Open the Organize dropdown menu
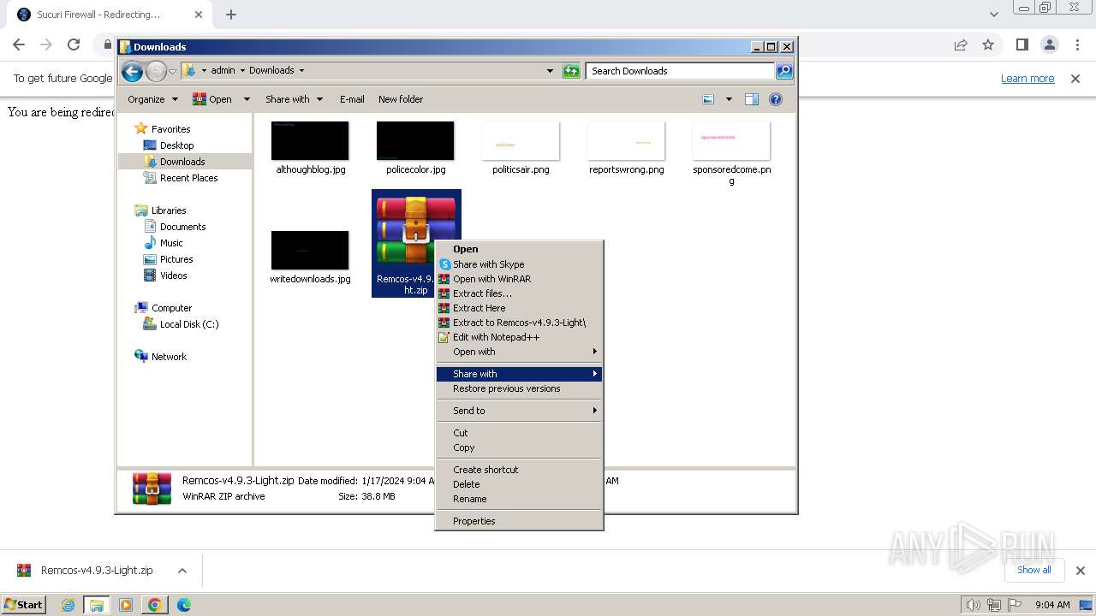The width and height of the screenshot is (1096, 616). point(152,99)
